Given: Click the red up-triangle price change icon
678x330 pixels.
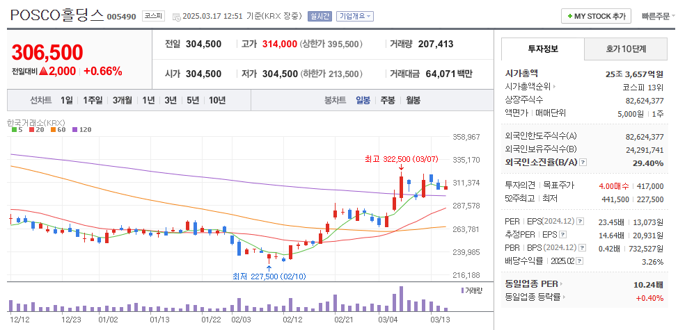Looking at the screenshot, I should (x=43, y=72).
